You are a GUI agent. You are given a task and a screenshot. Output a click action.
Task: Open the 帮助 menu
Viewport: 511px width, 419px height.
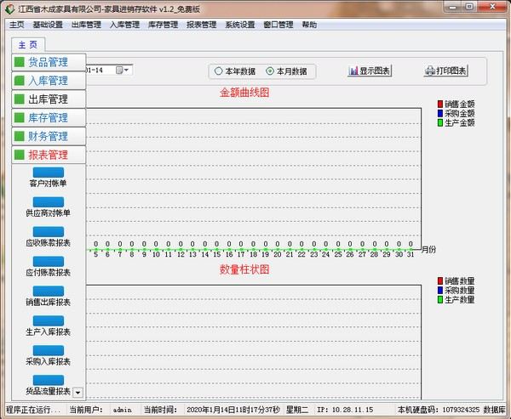point(308,25)
